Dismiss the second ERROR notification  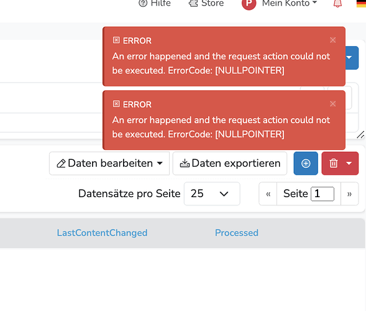click(x=333, y=103)
